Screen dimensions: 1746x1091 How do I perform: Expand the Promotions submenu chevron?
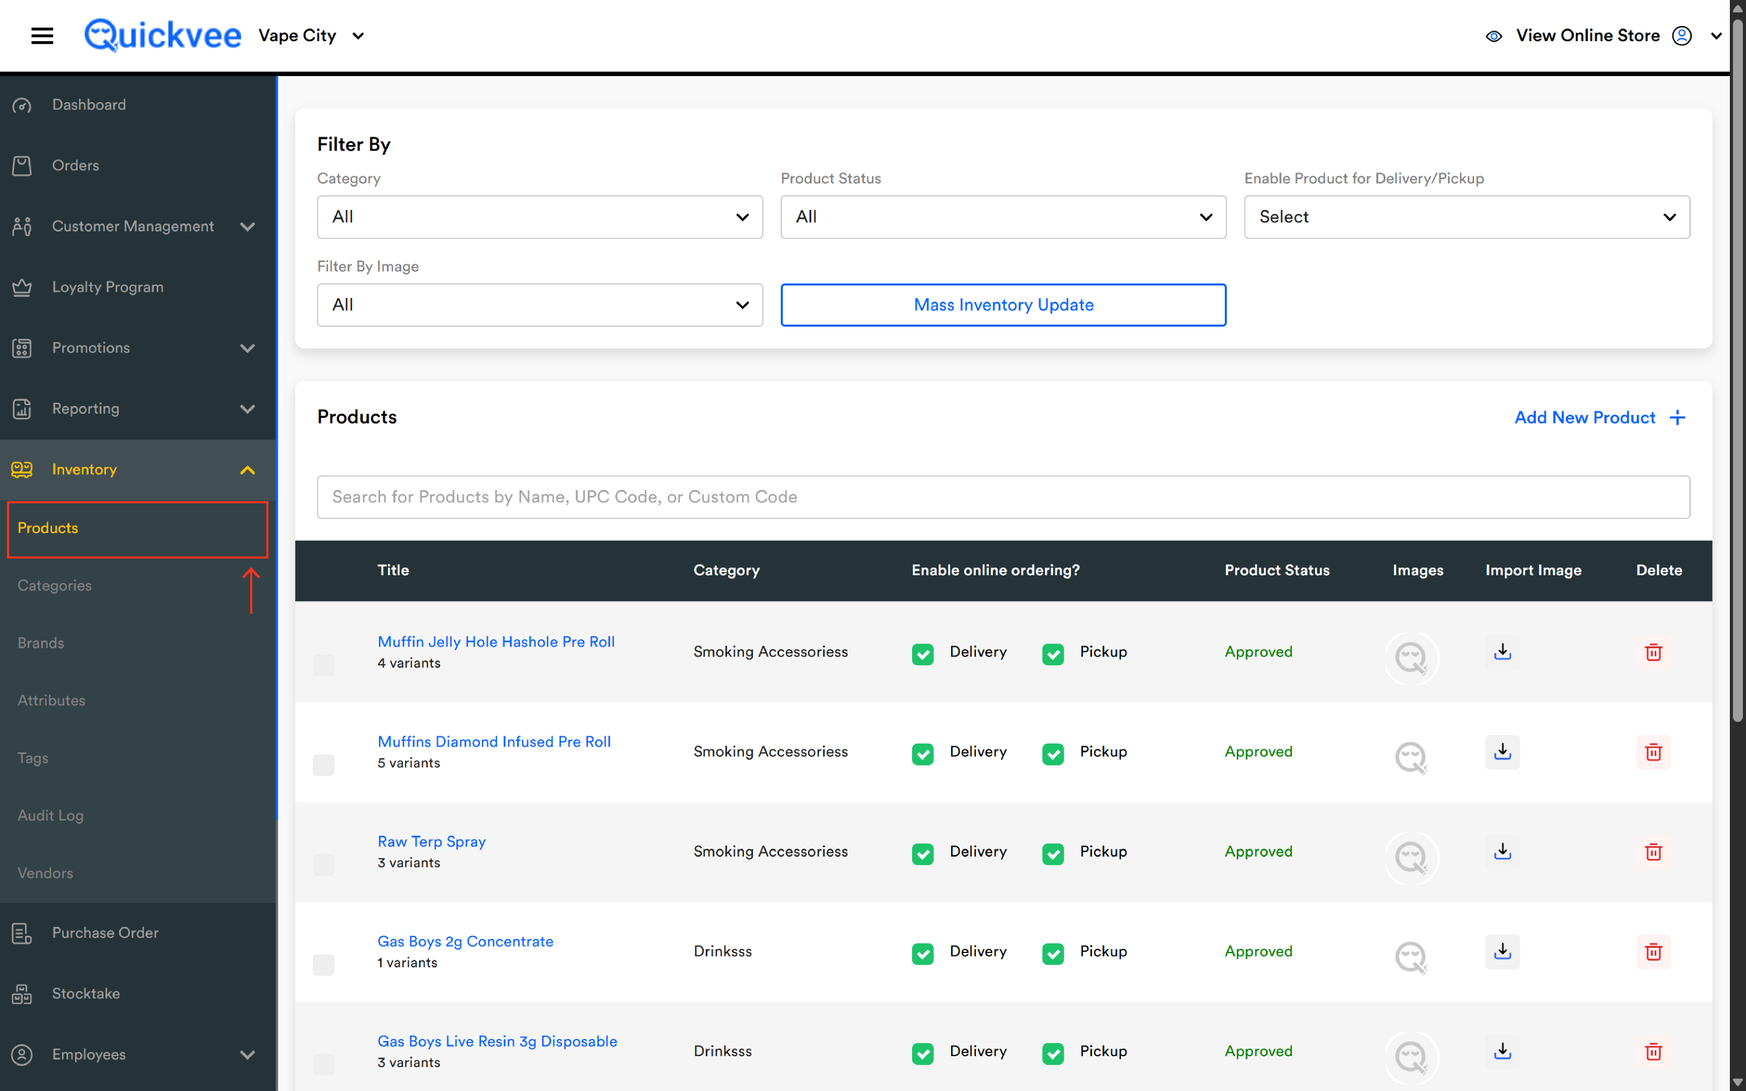(248, 348)
